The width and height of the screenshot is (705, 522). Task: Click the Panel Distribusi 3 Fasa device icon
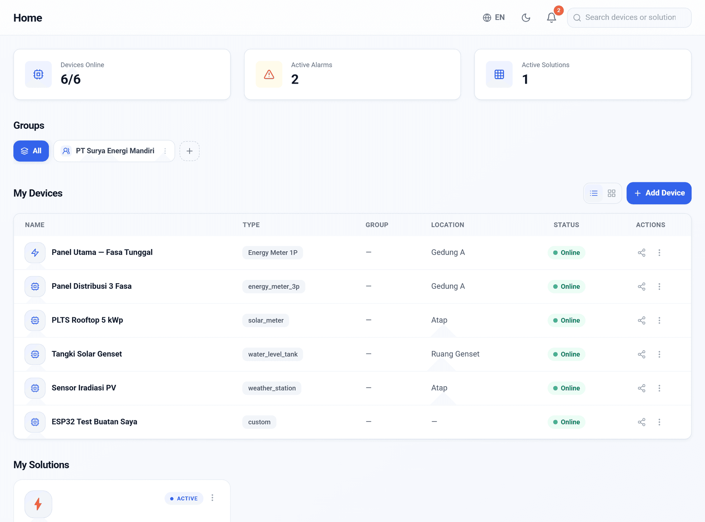coord(35,286)
